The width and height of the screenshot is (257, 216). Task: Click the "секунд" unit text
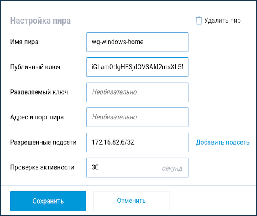click(172, 169)
